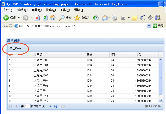The width and height of the screenshot is (166, 114).
Task: Stop page loading with the red X icon
Action: pyautogui.click(x=37, y=18)
